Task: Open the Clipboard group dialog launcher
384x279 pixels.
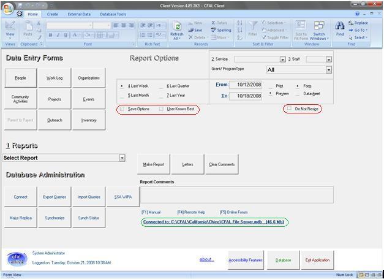Action: point(42,44)
